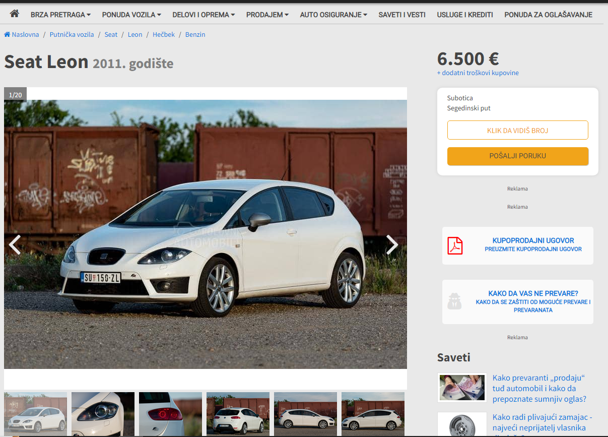This screenshot has height=437, width=608.
Task: Open the euro banknotes article thumbnail
Action: [462, 388]
